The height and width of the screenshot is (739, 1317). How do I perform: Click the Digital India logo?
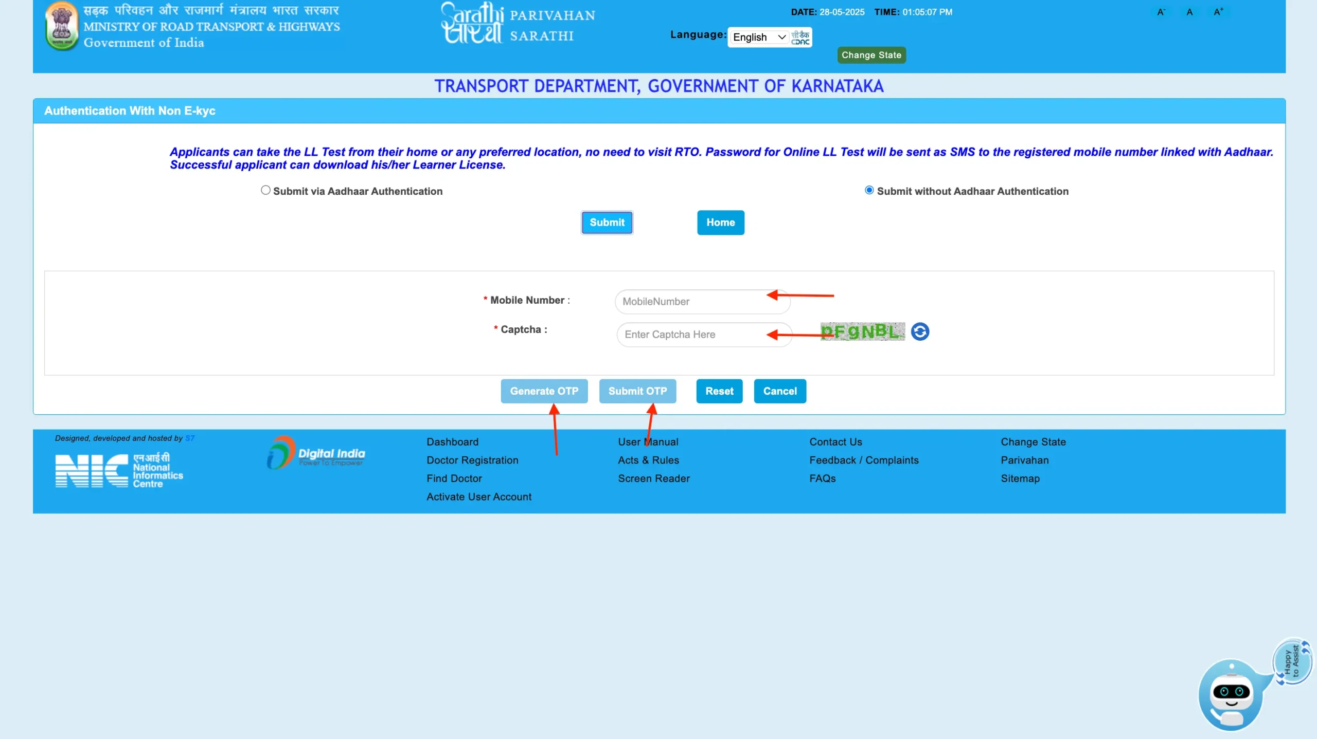click(316, 453)
